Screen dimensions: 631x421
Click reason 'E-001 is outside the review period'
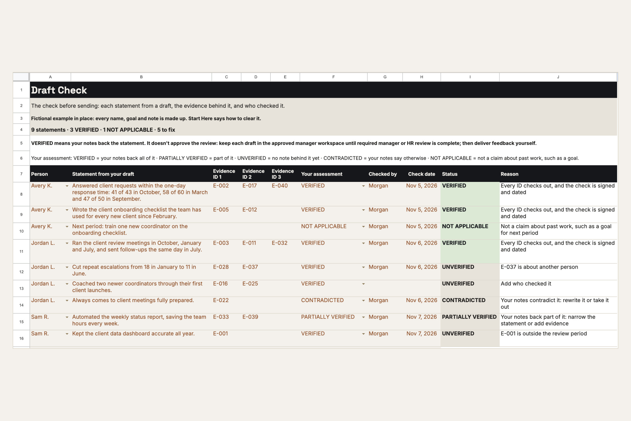pos(544,334)
